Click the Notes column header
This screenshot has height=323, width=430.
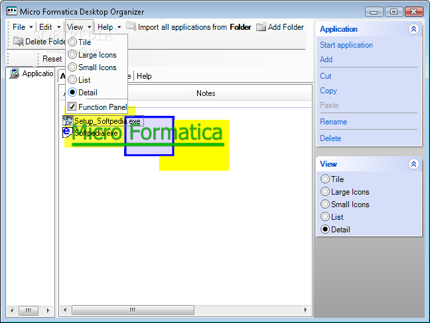pos(251,93)
